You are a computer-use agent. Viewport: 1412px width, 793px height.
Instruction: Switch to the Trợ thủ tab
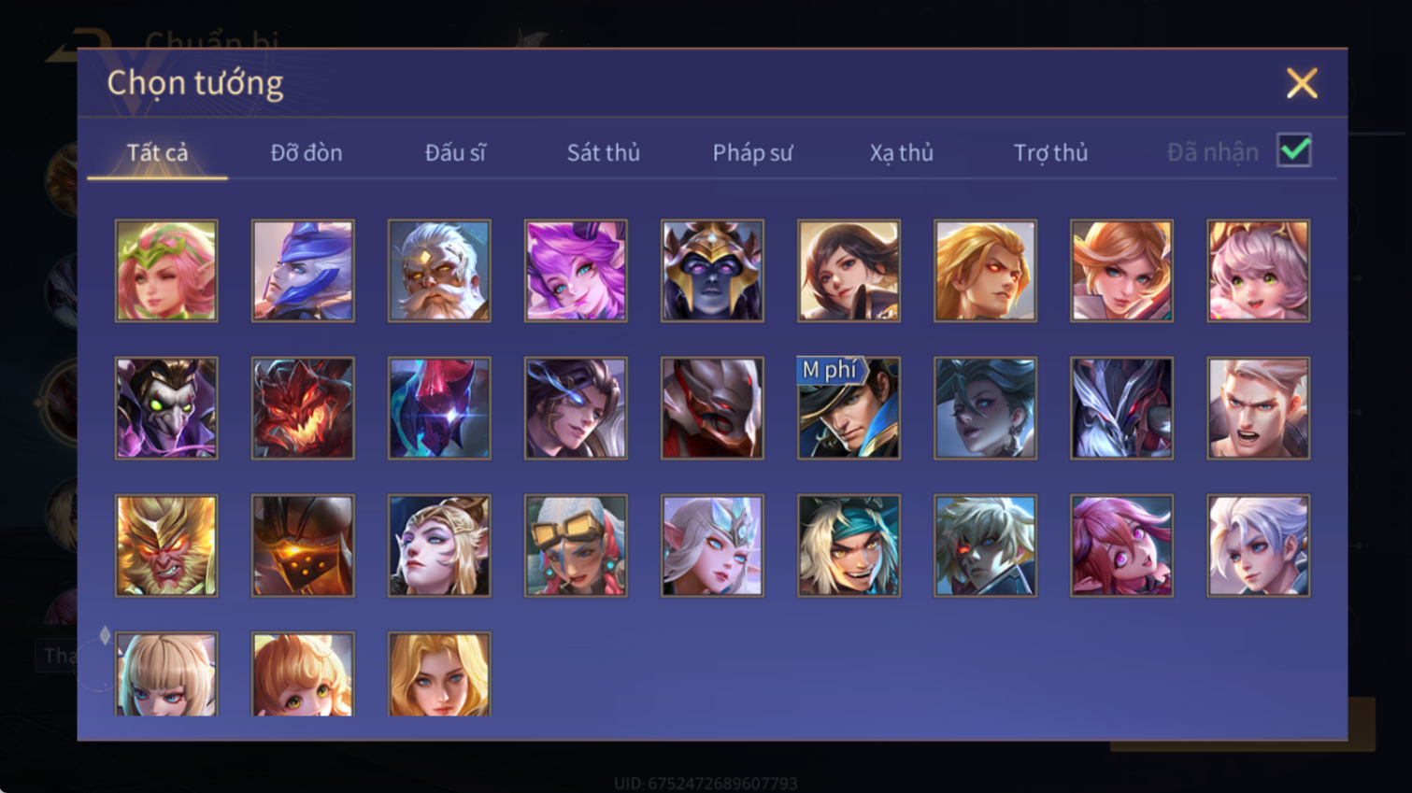pyautogui.click(x=1050, y=152)
